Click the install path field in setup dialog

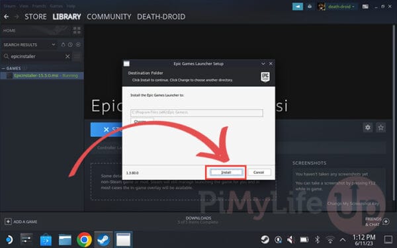click(x=197, y=112)
